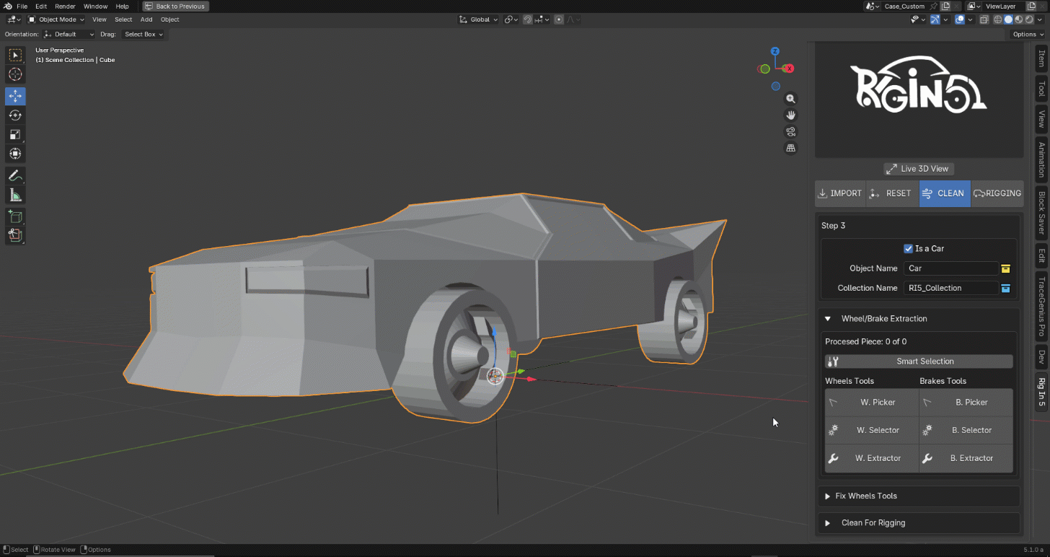
Task: Open the Window menu
Action: [95, 6]
